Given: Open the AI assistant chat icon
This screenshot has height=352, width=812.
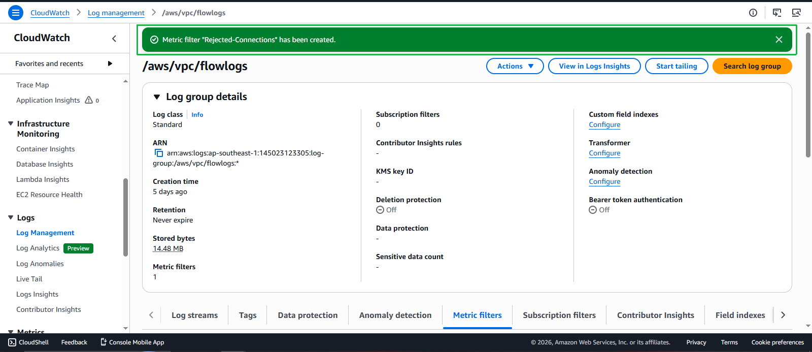Looking at the screenshot, I should pos(777,13).
